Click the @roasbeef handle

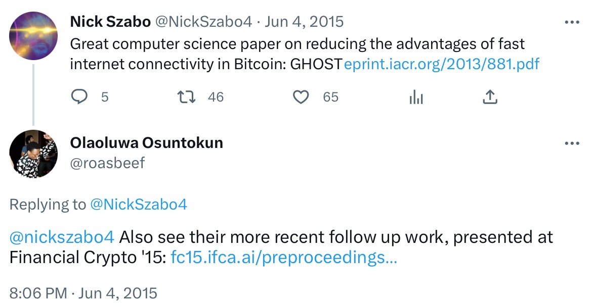[x=107, y=163]
